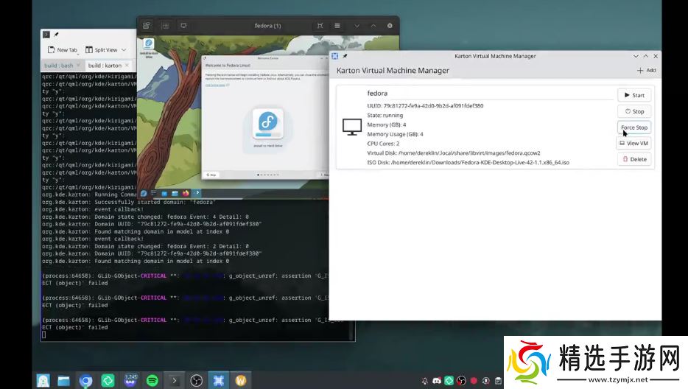
Task: Start the fedora virtual machine
Action: coord(633,95)
